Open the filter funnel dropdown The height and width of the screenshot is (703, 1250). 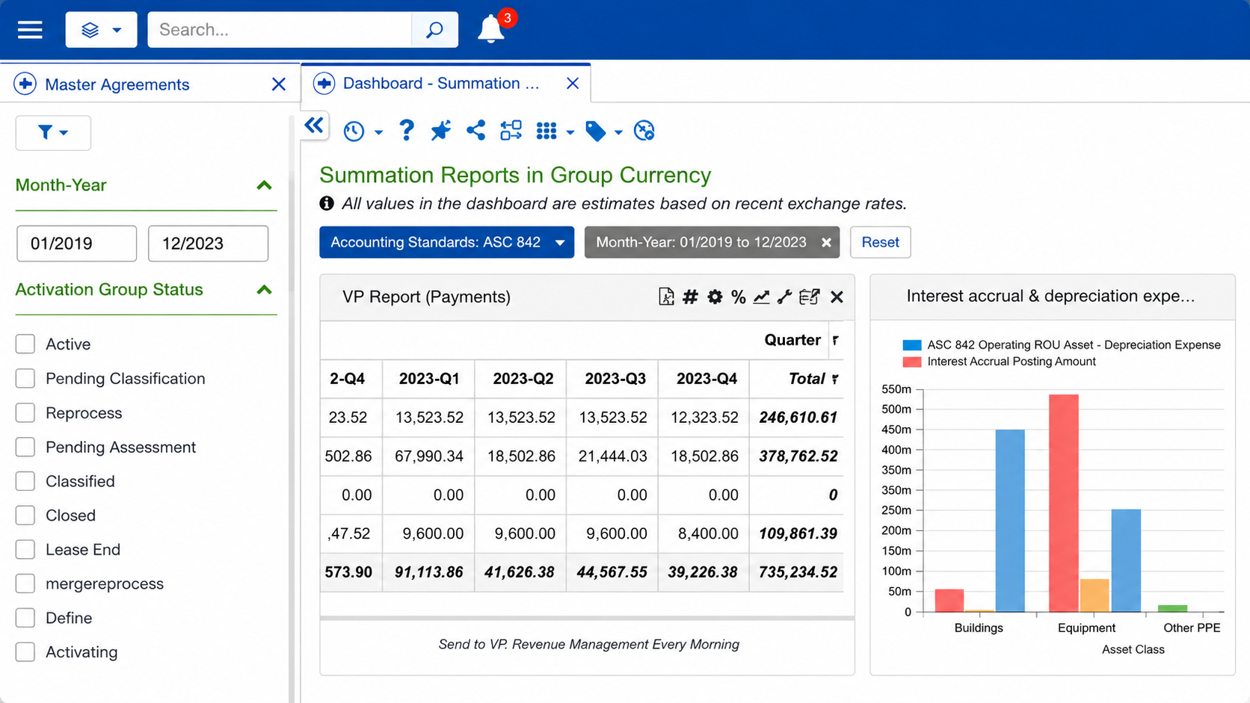coord(53,133)
